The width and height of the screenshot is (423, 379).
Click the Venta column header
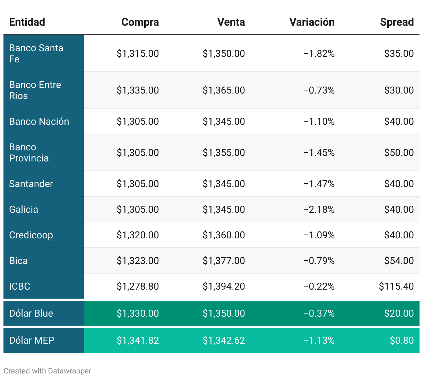[231, 22]
